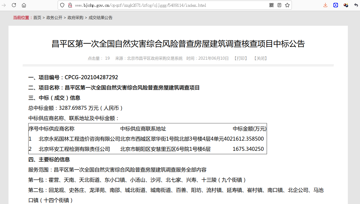Open the 成交结果公告 breadcrumb link

click(100, 18)
